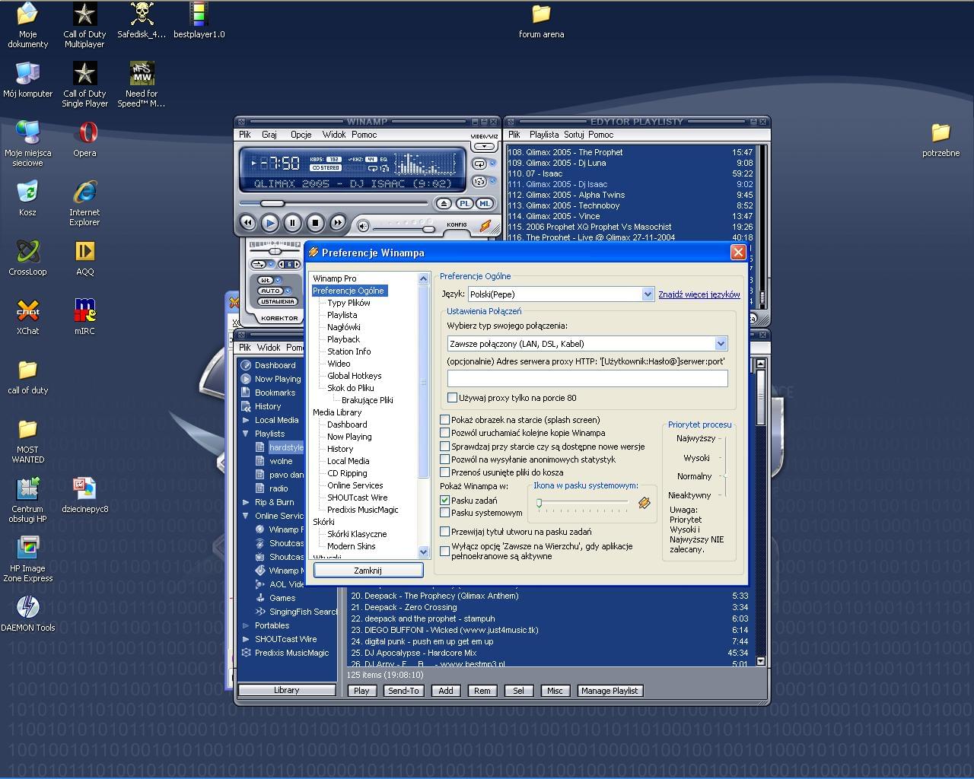Select Typy Plików in preferences tree
Screen dimensions: 974x779
(349, 303)
